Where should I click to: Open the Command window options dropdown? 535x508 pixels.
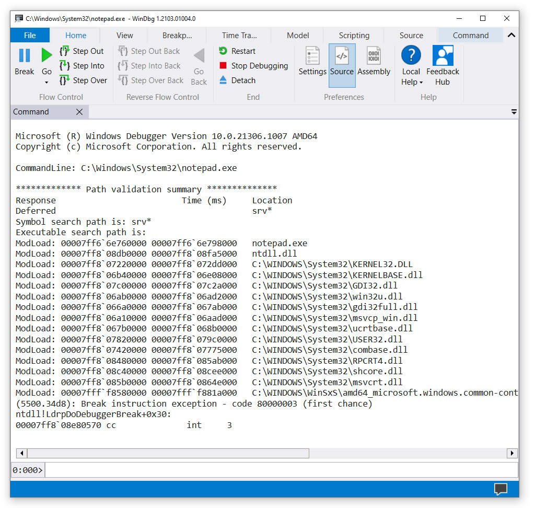[514, 112]
